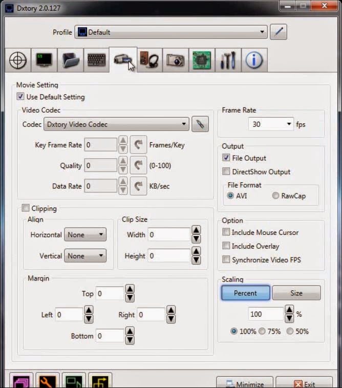Image resolution: width=342 pixels, height=388 pixels.
Task: Click the Exit button
Action: pyautogui.click(x=304, y=382)
